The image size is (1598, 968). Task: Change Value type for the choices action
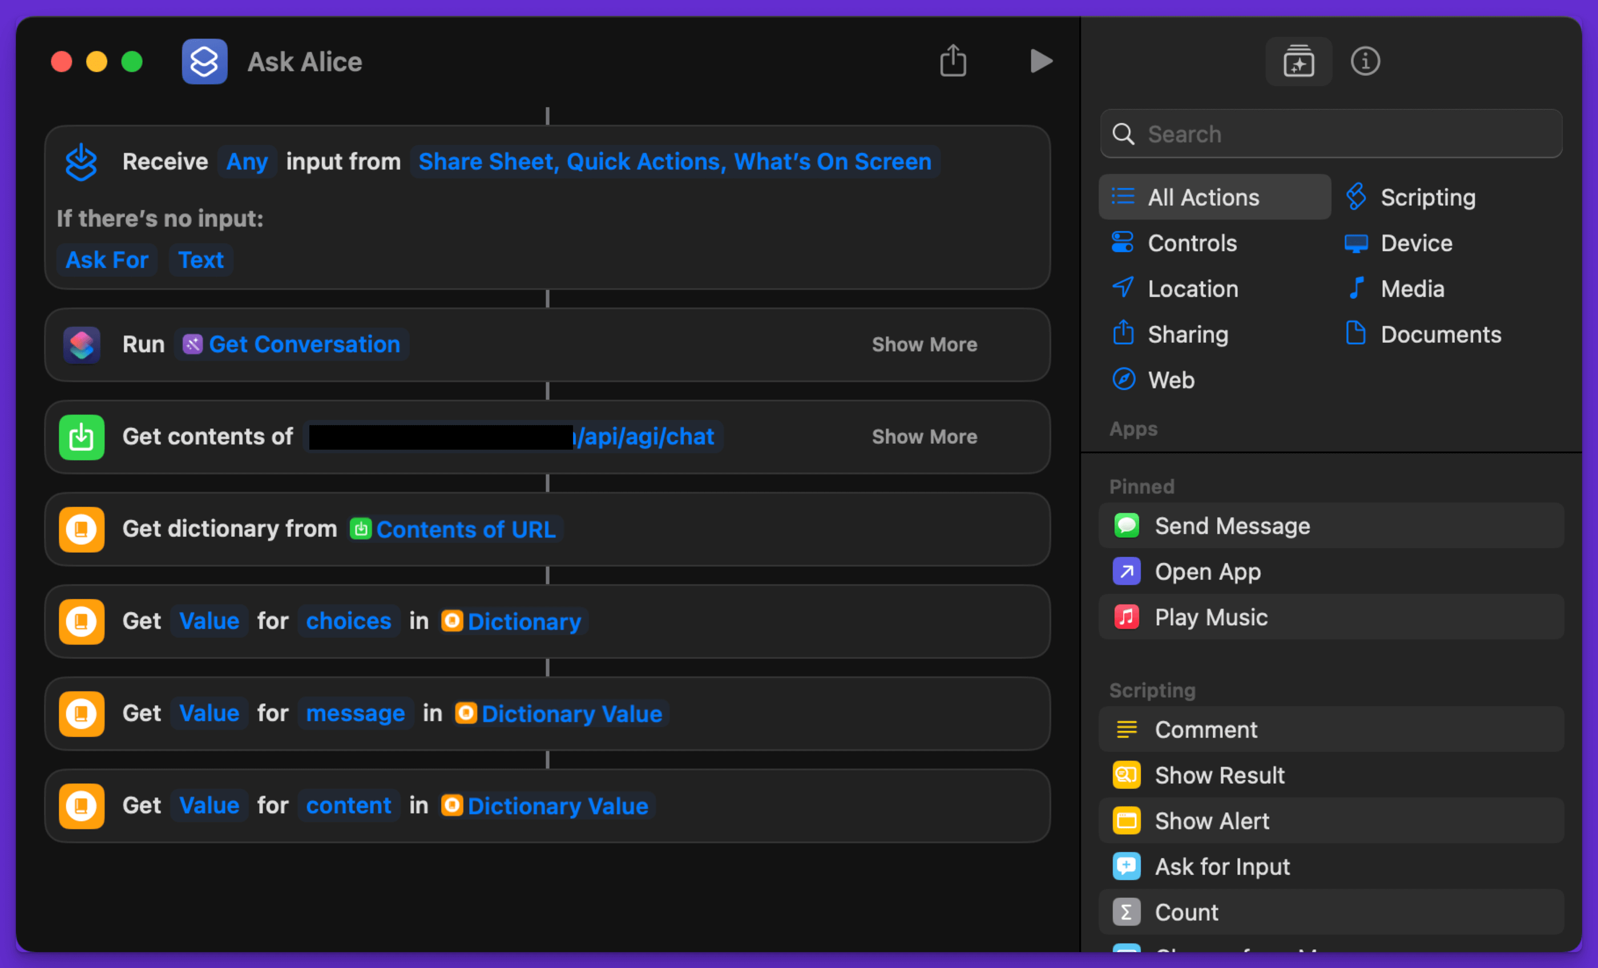point(209,621)
